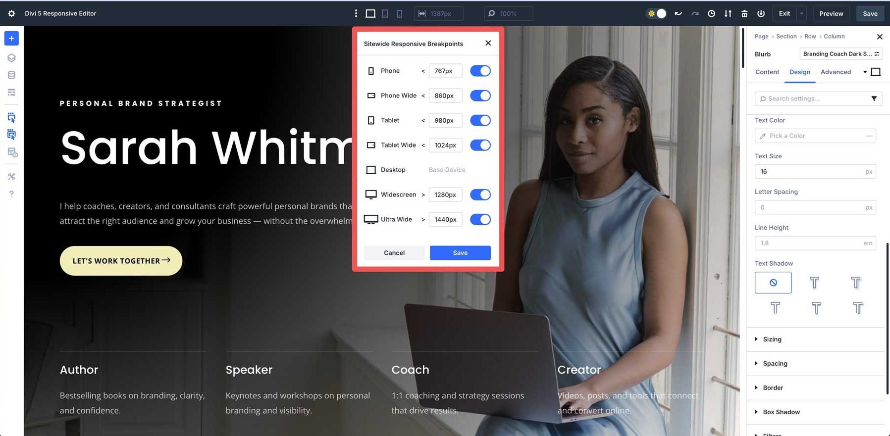Switch to the Content tab

click(767, 72)
